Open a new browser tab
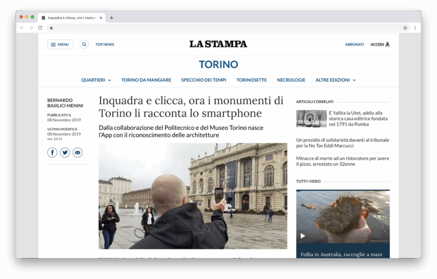The width and height of the screenshot is (437, 279). (x=112, y=18)
